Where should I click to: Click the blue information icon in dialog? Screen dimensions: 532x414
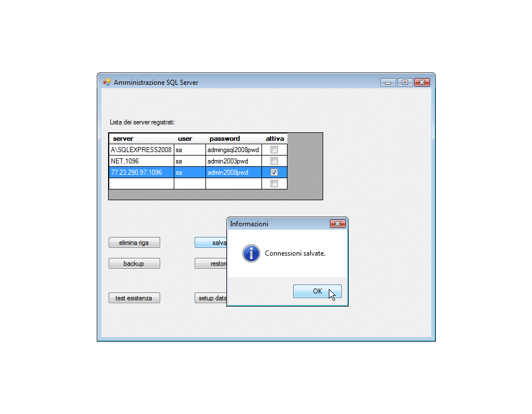(251, 253)
